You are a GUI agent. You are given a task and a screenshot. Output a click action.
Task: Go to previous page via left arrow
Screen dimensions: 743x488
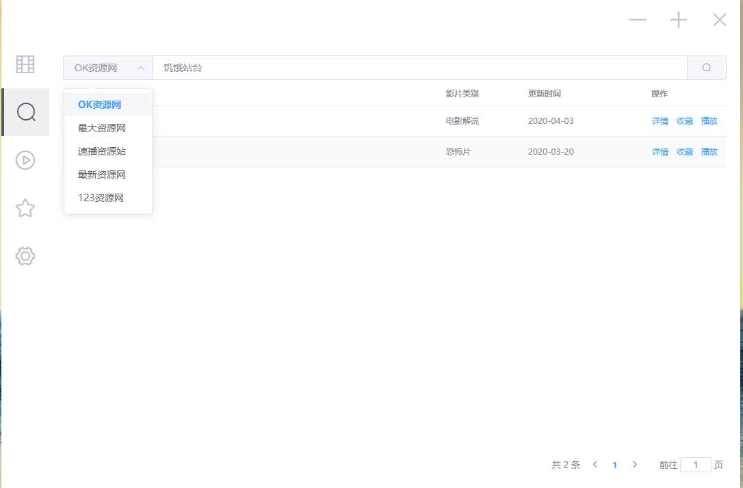595,464
